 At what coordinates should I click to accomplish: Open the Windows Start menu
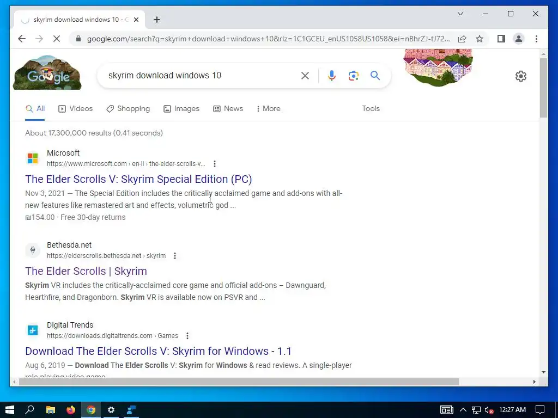point(10,410)
